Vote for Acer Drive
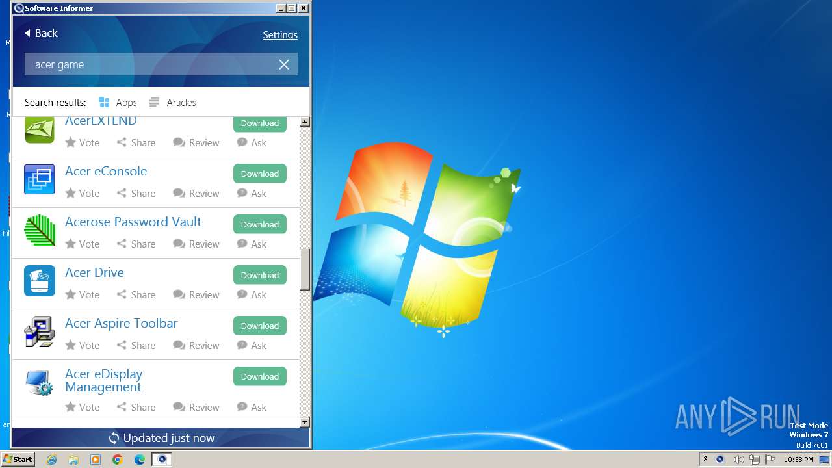This screenshot has height=468, width=832. click(x=82, y=294)
